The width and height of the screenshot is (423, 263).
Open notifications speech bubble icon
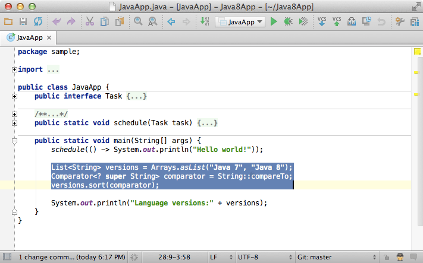(413, 257)
